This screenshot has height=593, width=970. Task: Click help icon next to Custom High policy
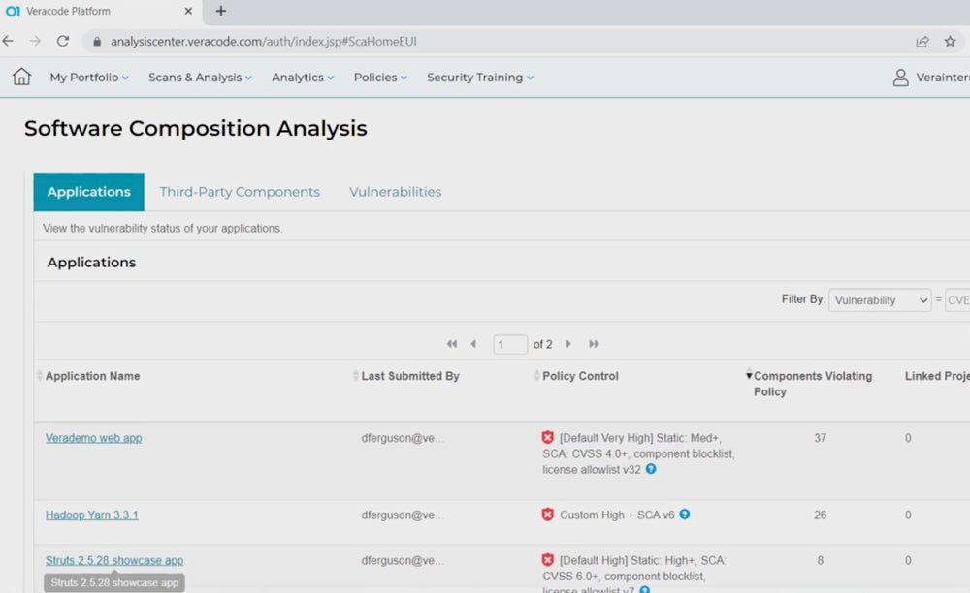click(x=685, y=515)
